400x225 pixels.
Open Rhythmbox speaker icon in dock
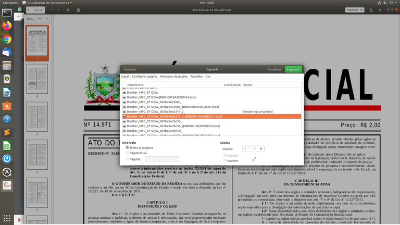(x=7, y=79)
